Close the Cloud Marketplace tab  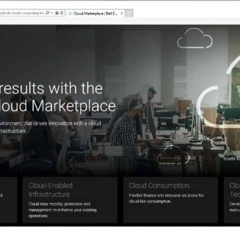click(122, 14)
